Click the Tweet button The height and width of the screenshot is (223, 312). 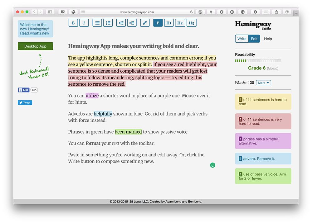coord(25,103)
